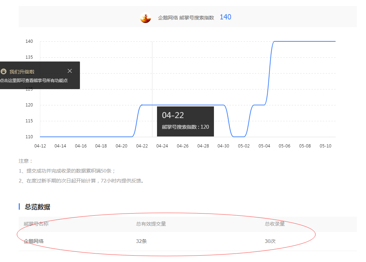Click the 总收录量 column header
The height and width of the screenshot is (262, 366).
275,224
